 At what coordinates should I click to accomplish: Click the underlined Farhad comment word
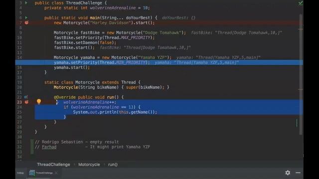49,147
